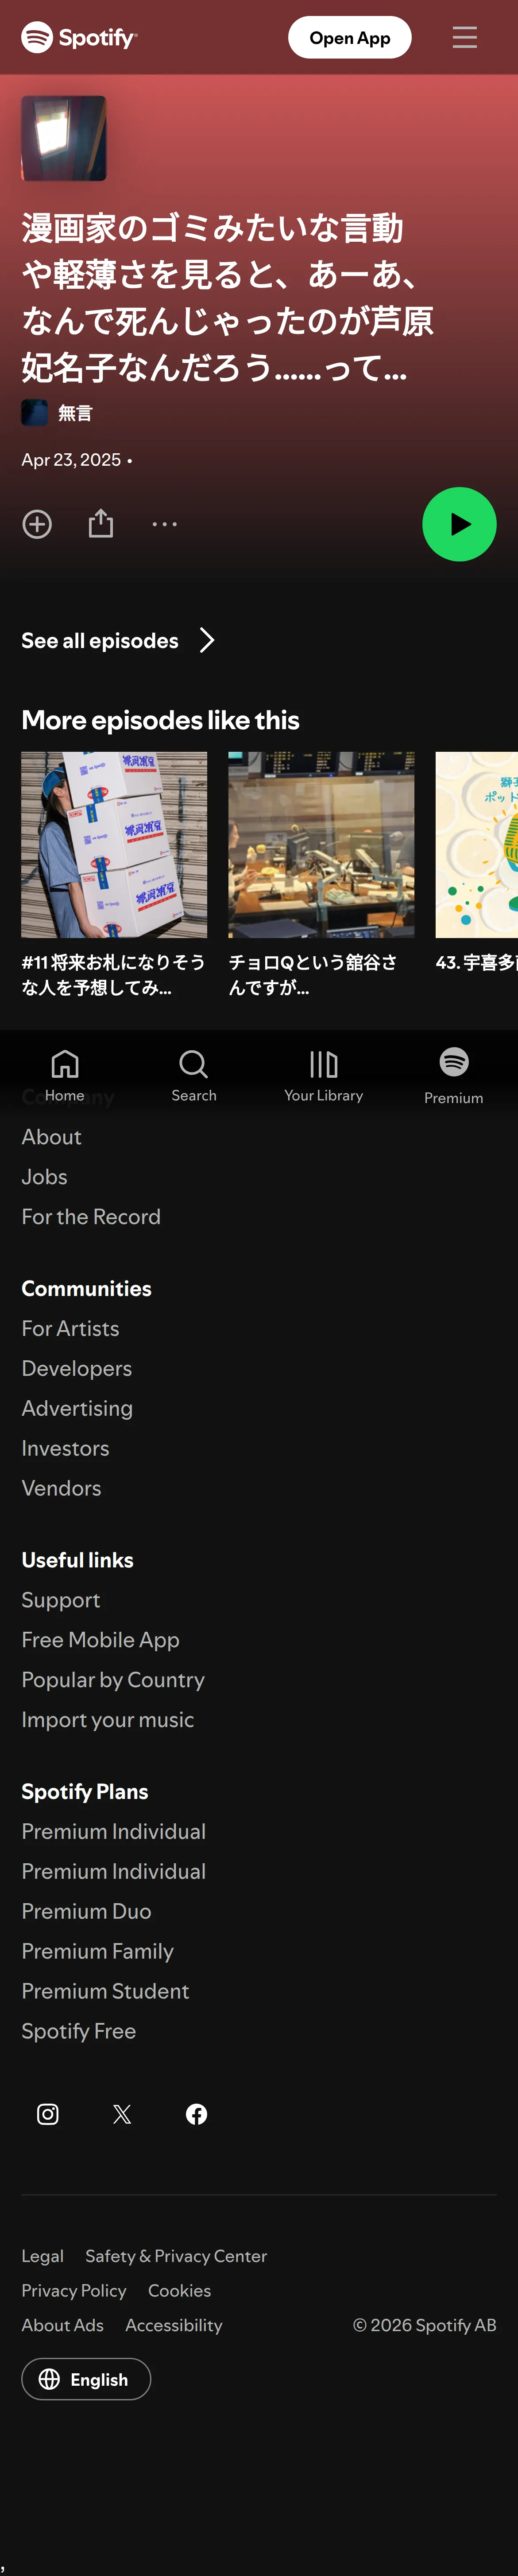Add episode with the plus circle icon

click(37, 524)
